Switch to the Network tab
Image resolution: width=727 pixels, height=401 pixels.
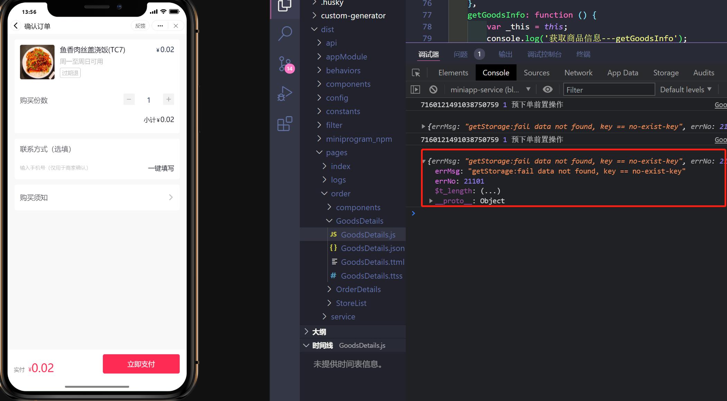[578, 73]
